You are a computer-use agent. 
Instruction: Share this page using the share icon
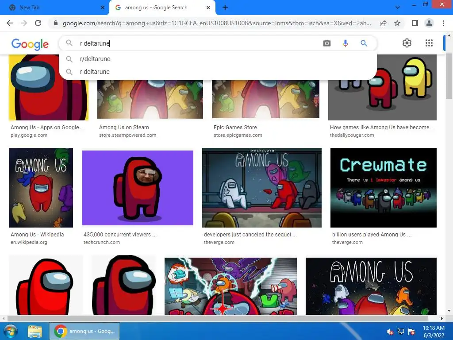(x=383, y=23)
